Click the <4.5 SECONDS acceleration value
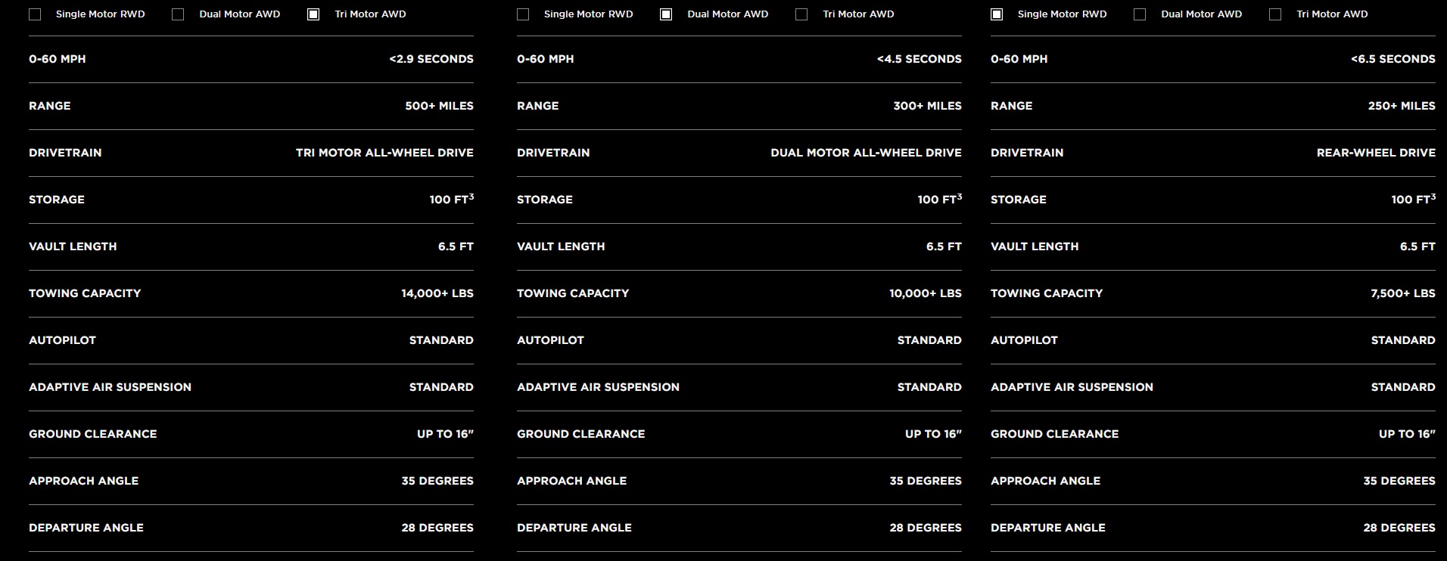Image resolution: width=1447 pixels, height=561 pixels. pos(920,59)
